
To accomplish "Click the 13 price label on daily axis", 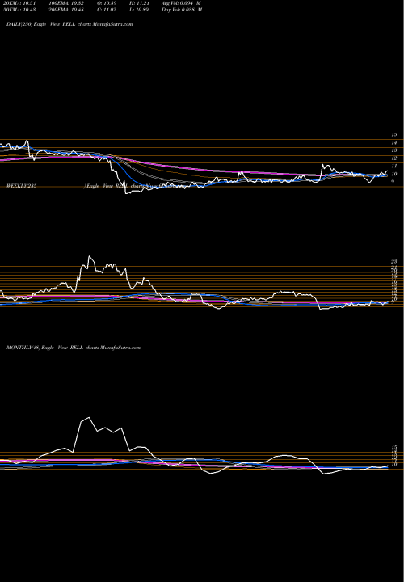I will pos(394,150).
